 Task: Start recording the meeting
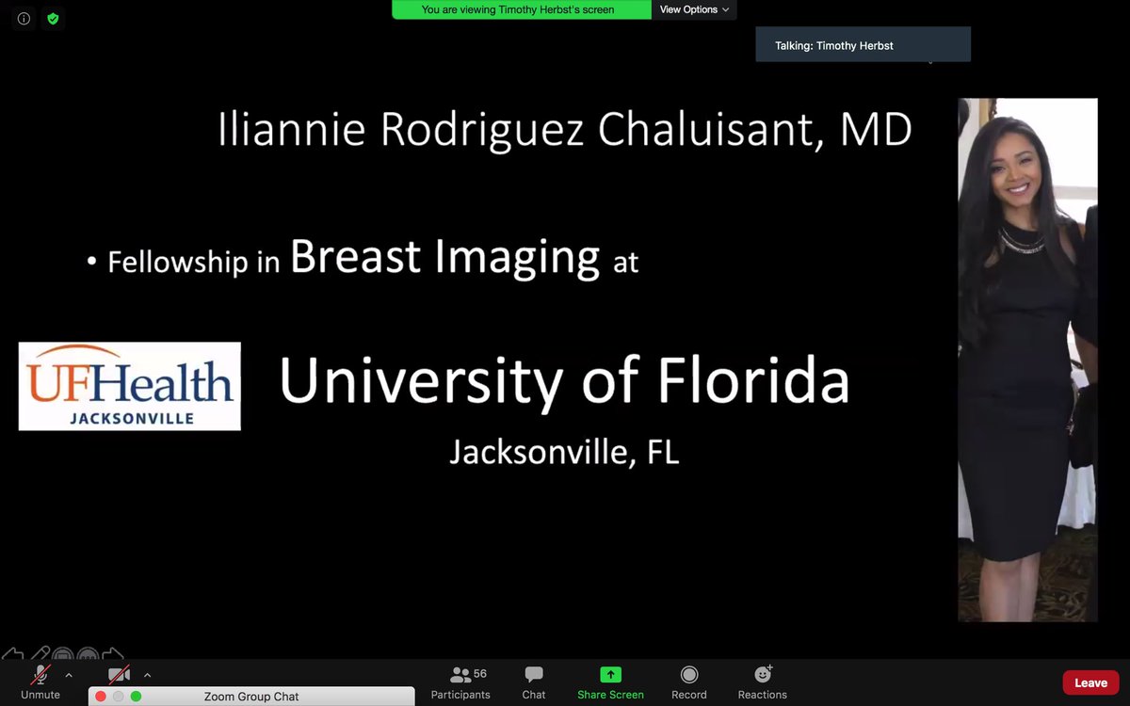[x=688, y=682]
